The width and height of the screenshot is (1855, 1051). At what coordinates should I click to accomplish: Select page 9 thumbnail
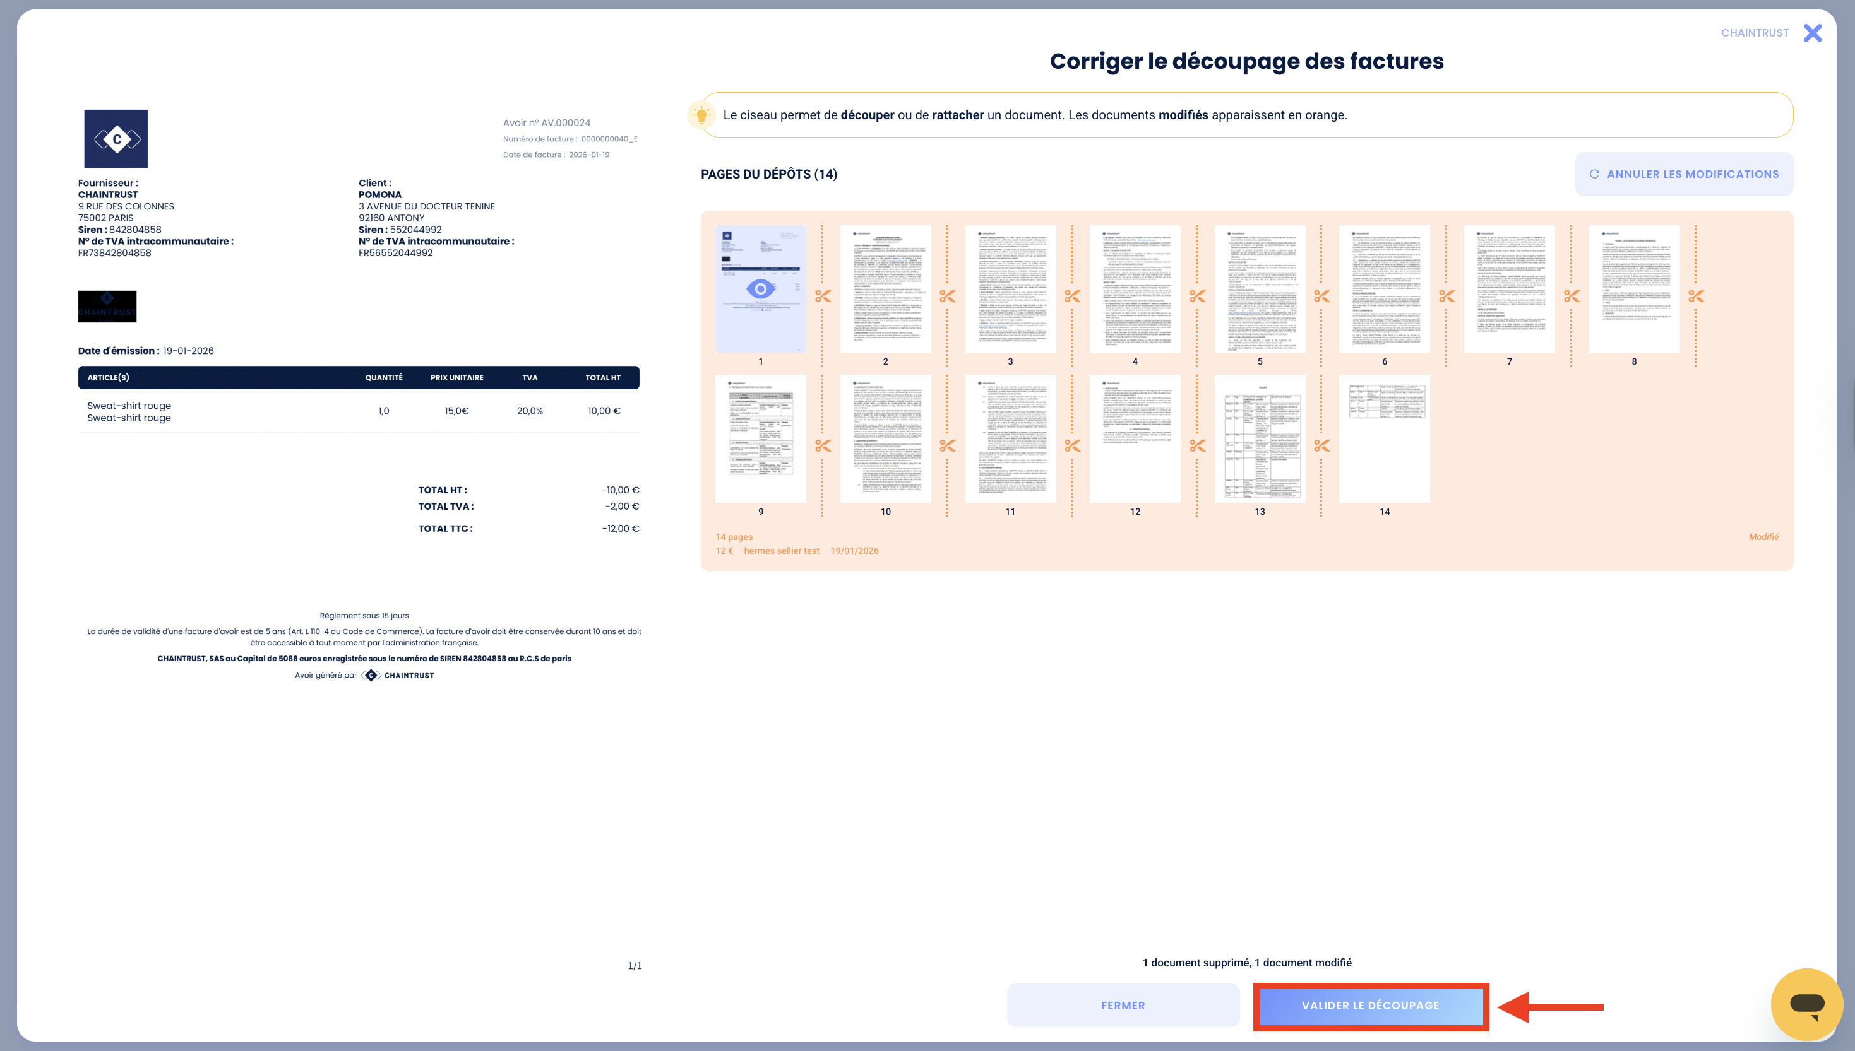760,439
